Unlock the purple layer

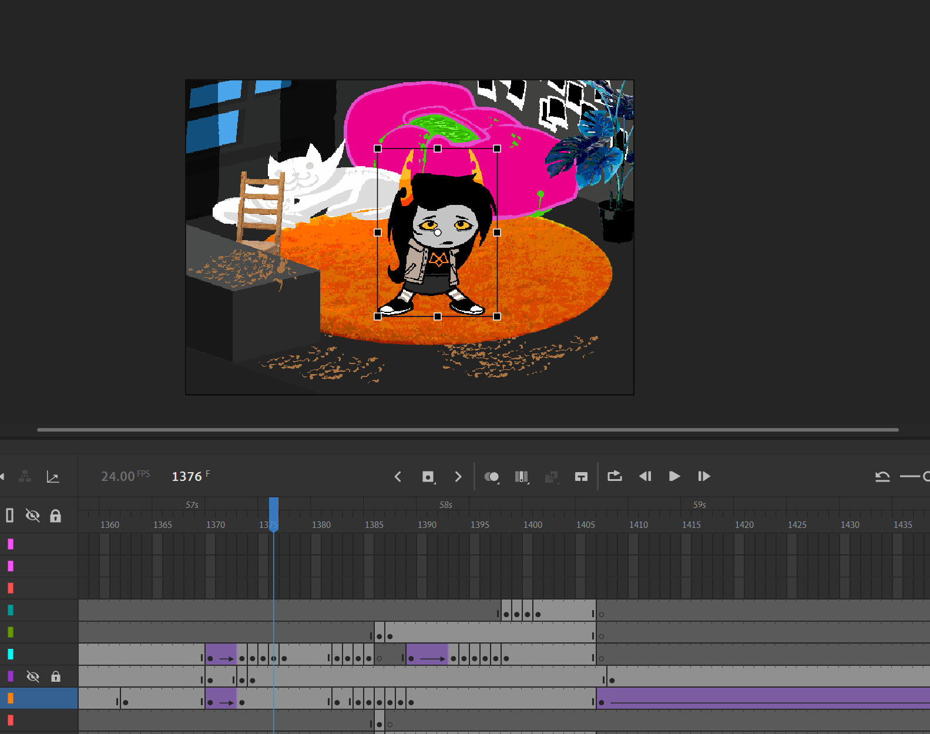click(56, 676)
